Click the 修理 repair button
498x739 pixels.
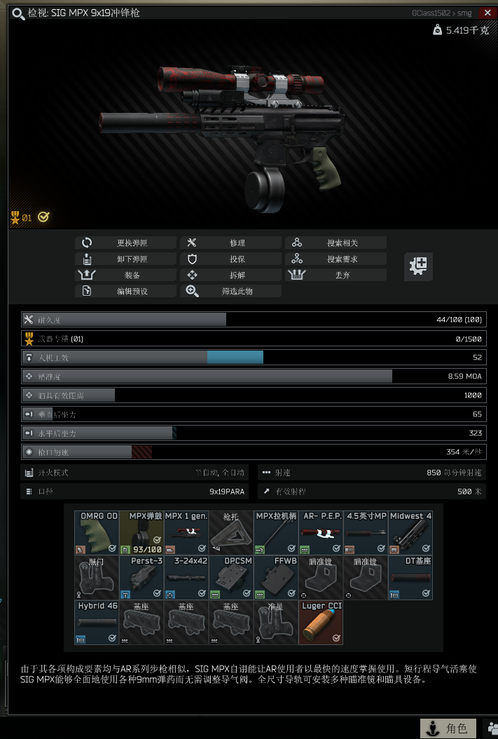(x=230, y=243)
